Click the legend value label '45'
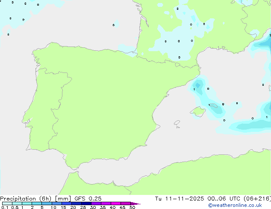The width and height of the screenshot is (271, 209). (x=122, y=207)
